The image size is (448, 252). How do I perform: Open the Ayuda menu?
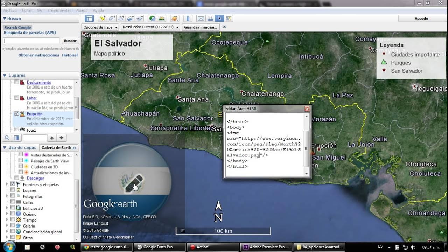[99, 10]
